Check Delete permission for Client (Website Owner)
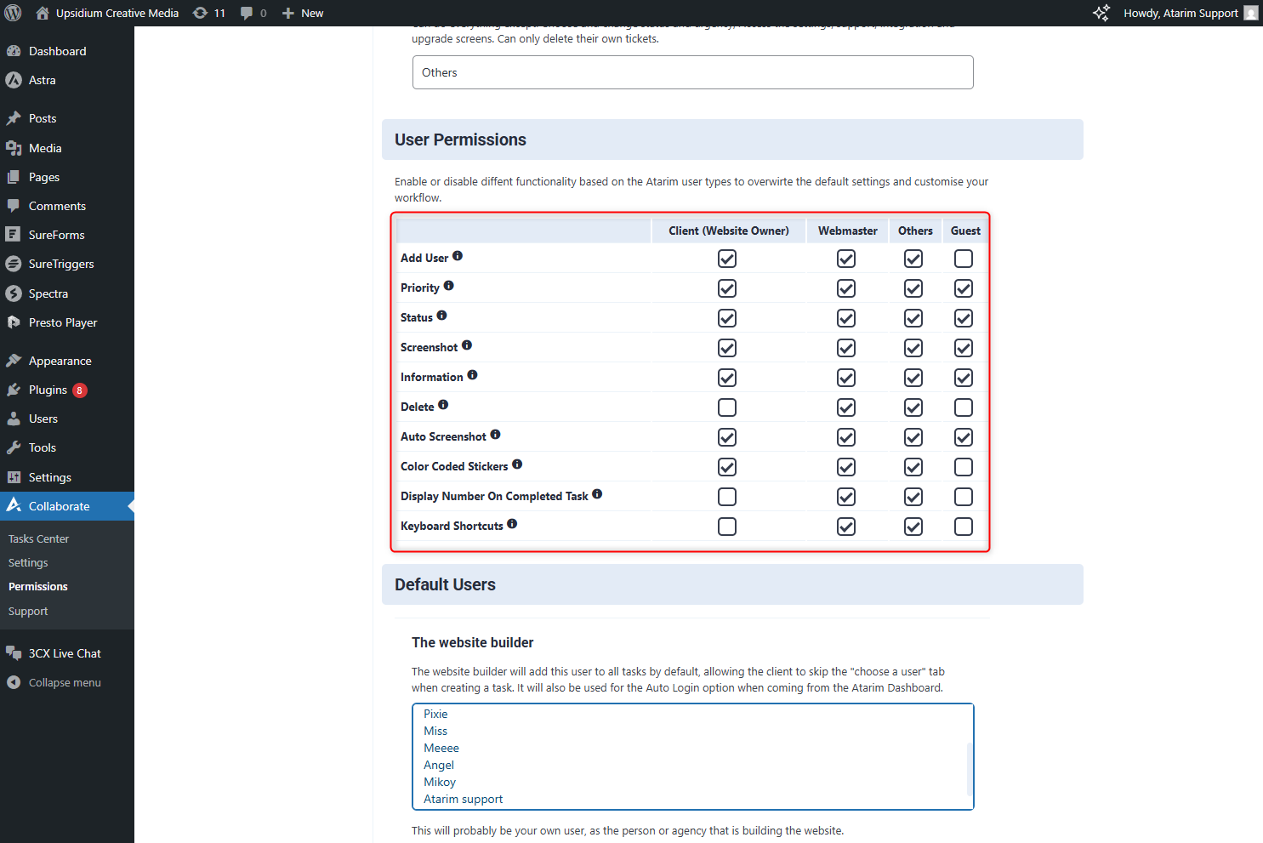Viewport: 1263px width, 843px height. coord(726,407)
